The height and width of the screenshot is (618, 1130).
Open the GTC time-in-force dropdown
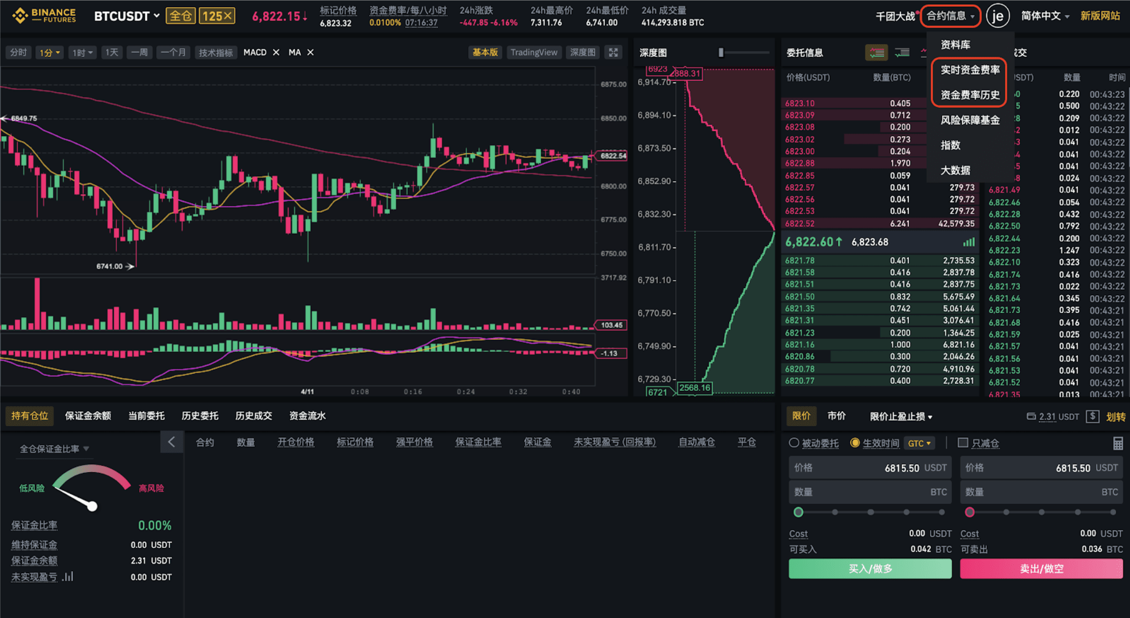[x=919, y=443]
